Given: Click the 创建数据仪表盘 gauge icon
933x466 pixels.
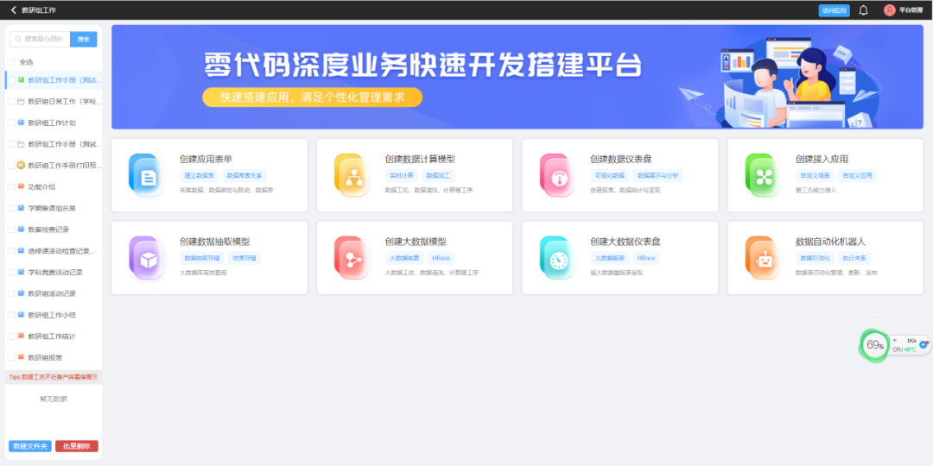Looking at the screenshot, I should (x=556, y=175).
